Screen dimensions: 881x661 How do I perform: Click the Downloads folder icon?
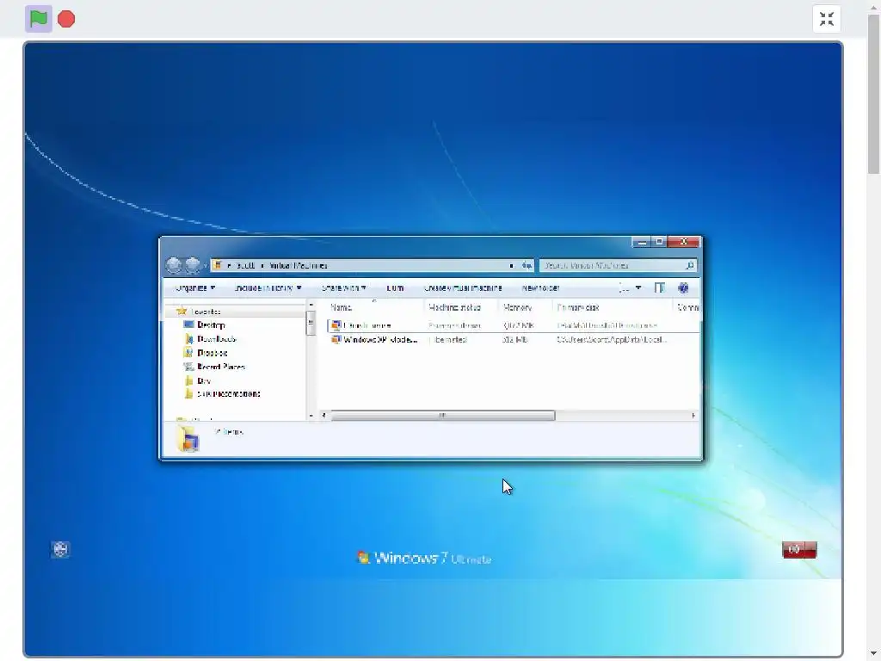(x=188, y=338)
